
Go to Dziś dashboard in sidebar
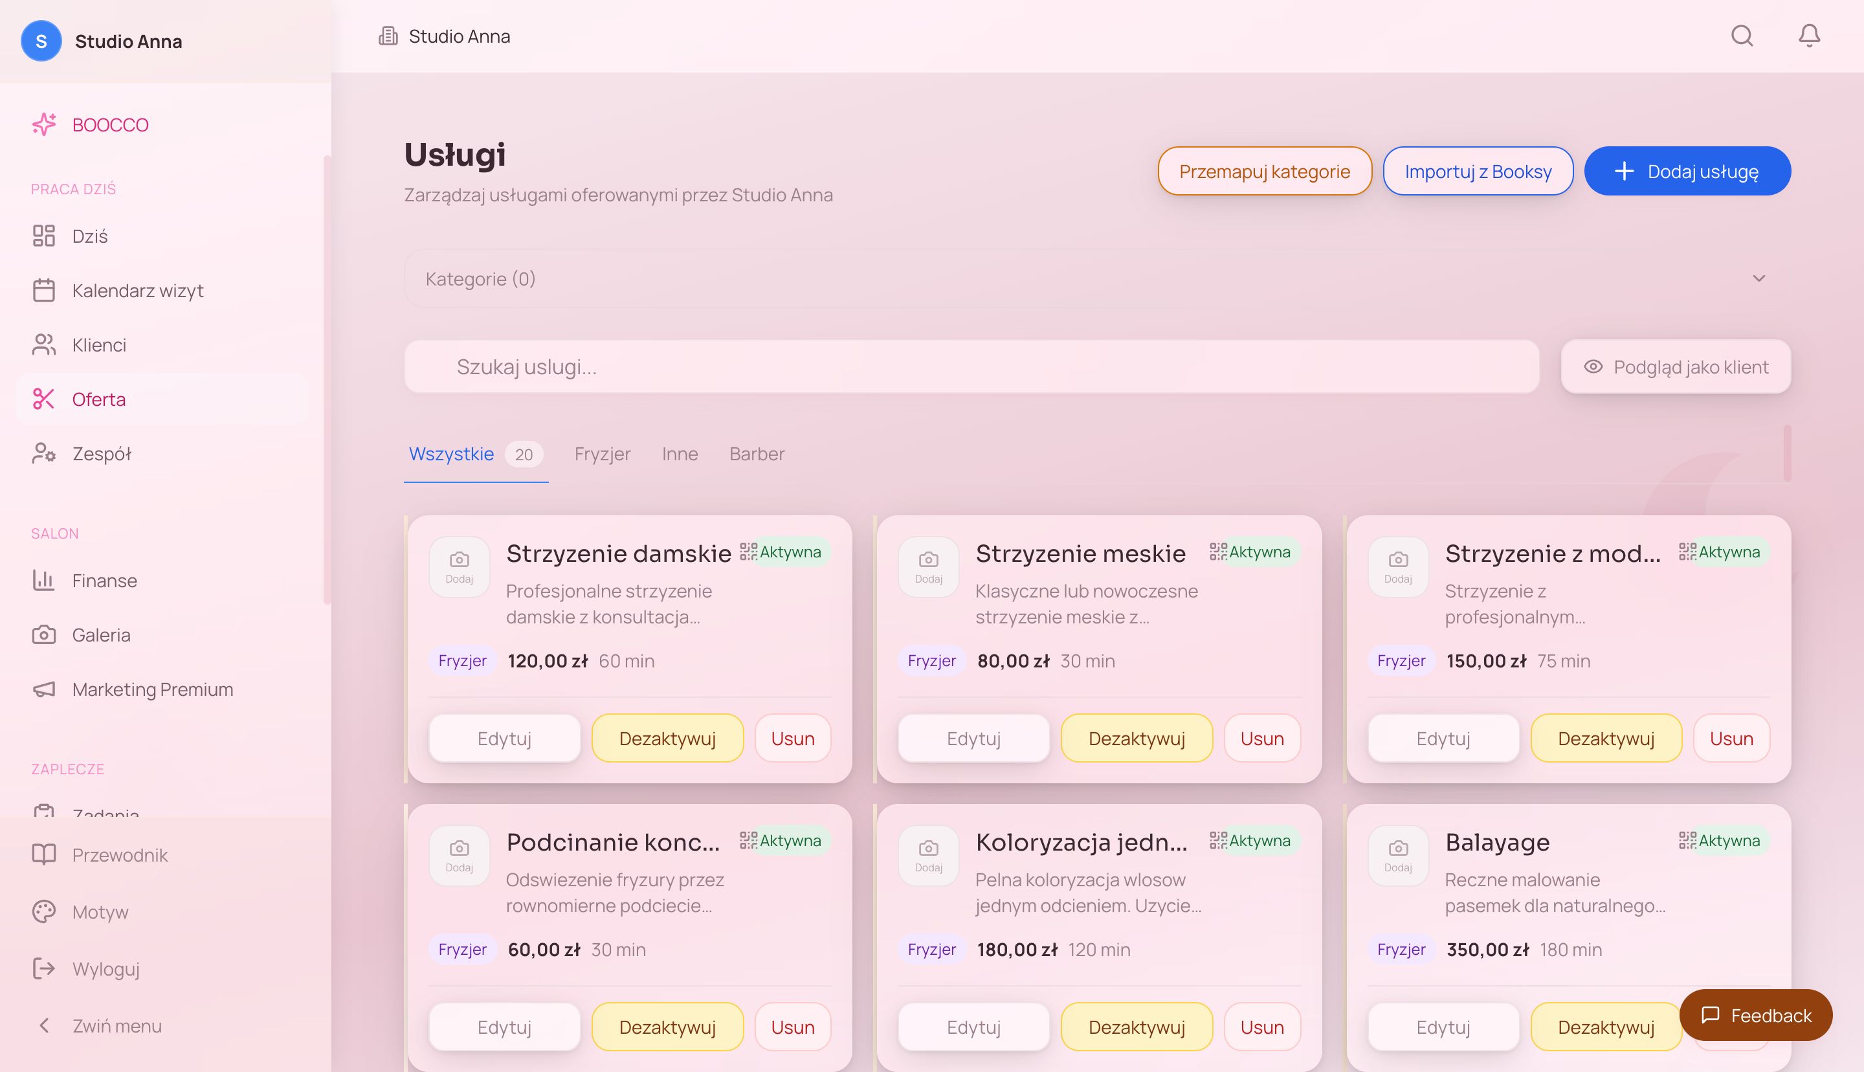click(x=162, y=236)
